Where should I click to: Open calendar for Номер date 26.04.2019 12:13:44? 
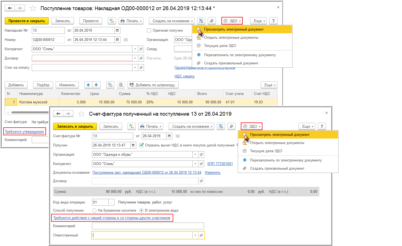coord(117,40)
